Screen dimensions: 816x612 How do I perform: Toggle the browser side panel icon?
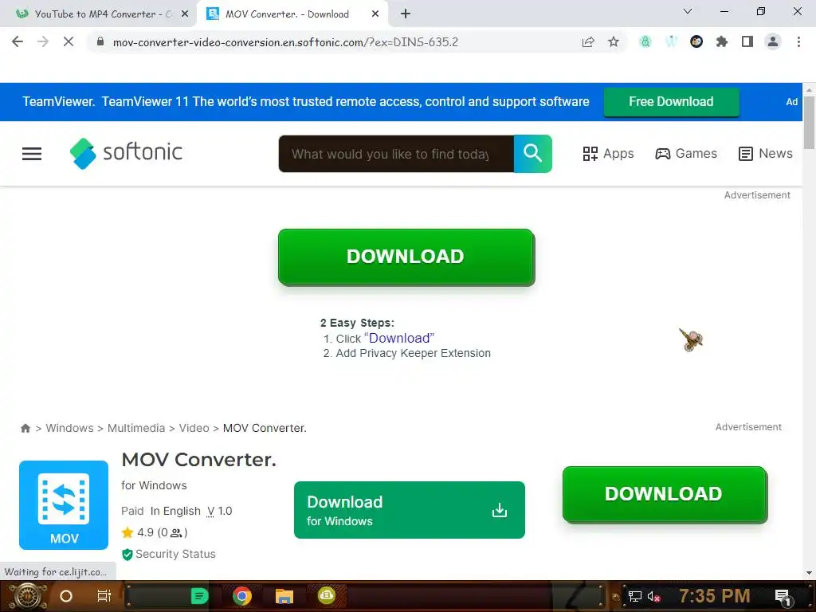(x=747, y=41)
